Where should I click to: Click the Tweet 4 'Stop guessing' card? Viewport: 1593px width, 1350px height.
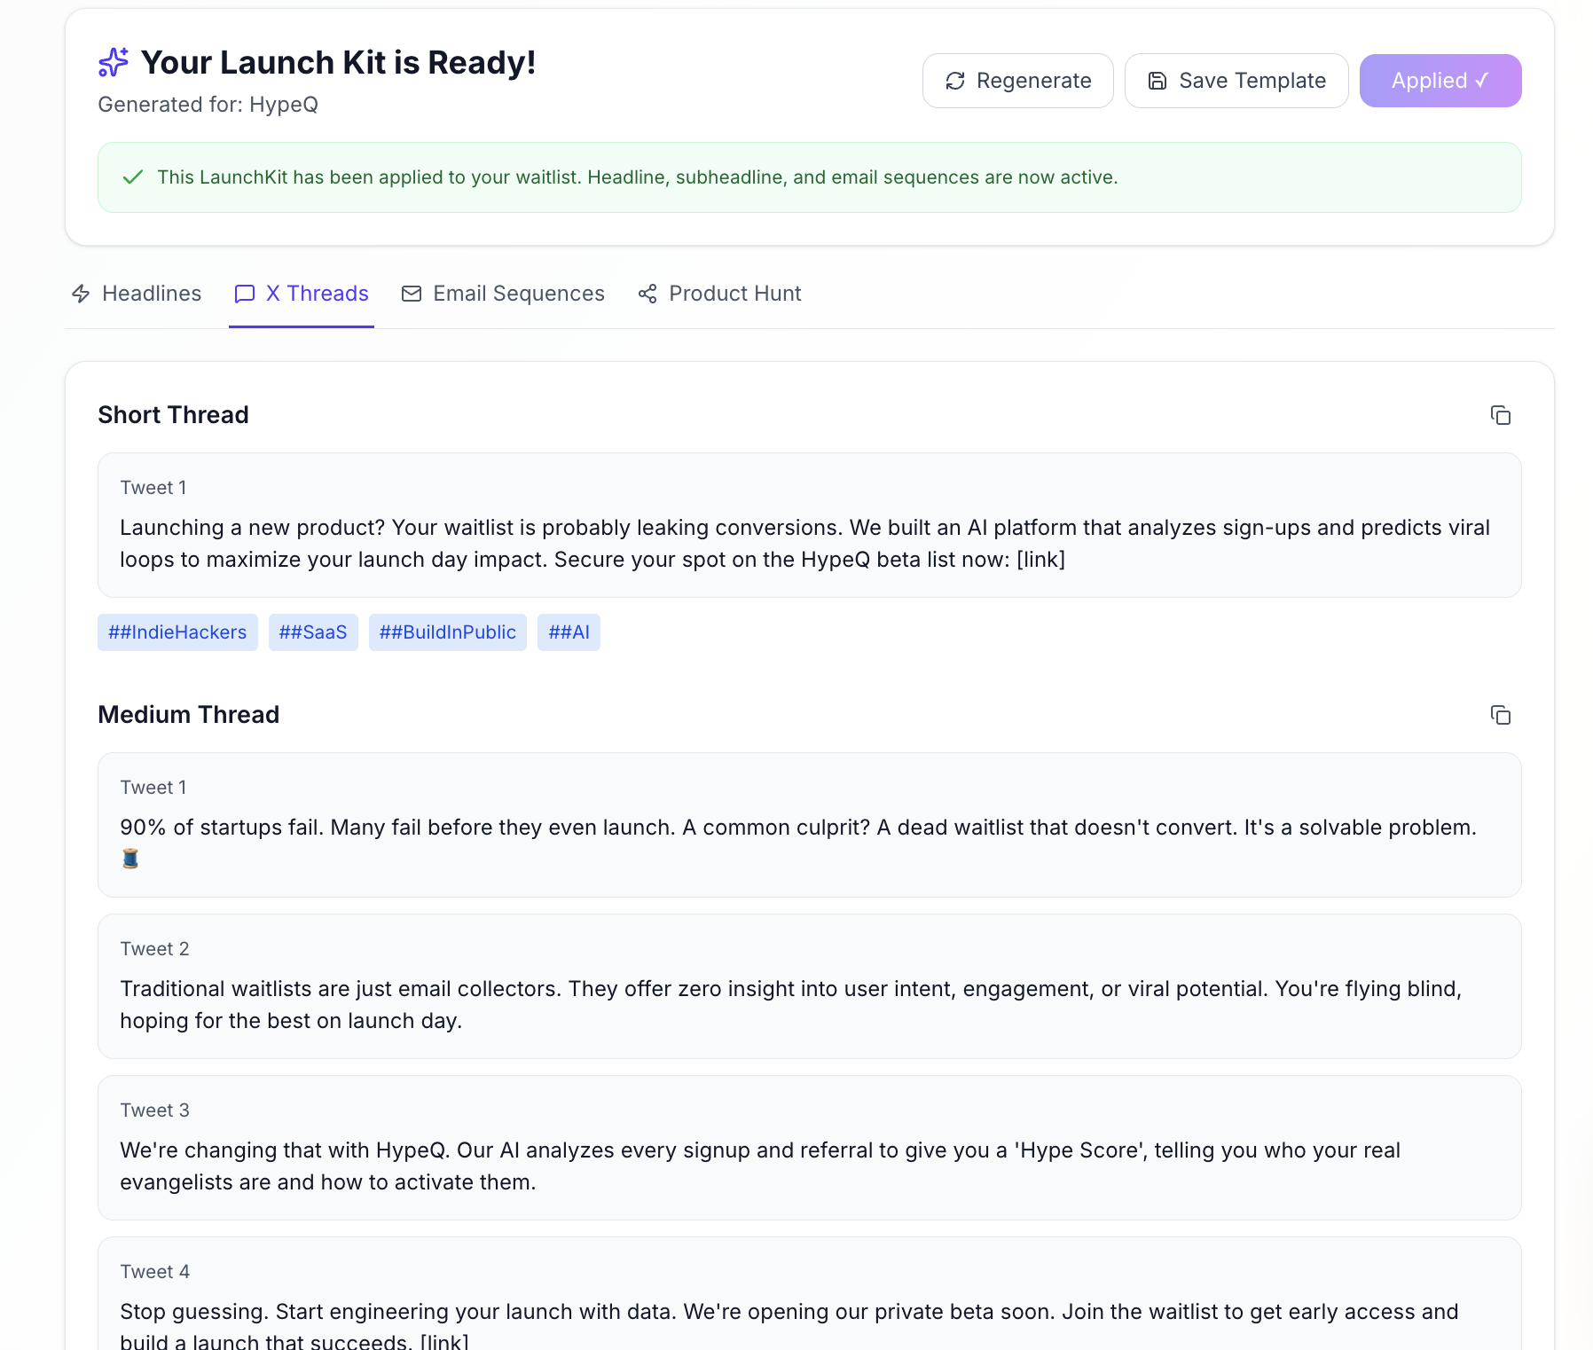coord(810,1293)
